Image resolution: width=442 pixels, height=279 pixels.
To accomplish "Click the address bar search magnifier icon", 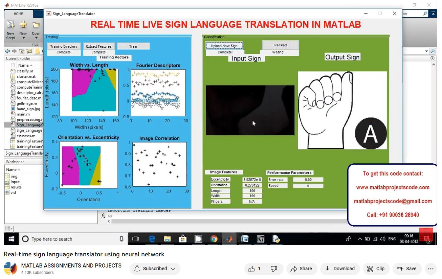I will pyautogui.click(x=433, y=51).
